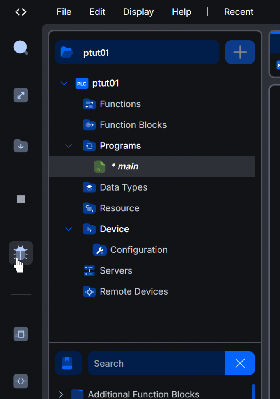This screenshot has width=280, height=399.
Task: Collapse the ptut01 PLC tree node
Action: (64, 83)
